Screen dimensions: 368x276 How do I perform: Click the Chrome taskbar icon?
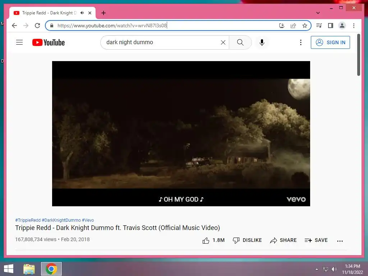tap(51, 269)
